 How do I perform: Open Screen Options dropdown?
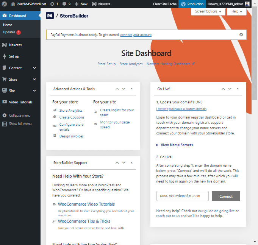coord(208,11)
